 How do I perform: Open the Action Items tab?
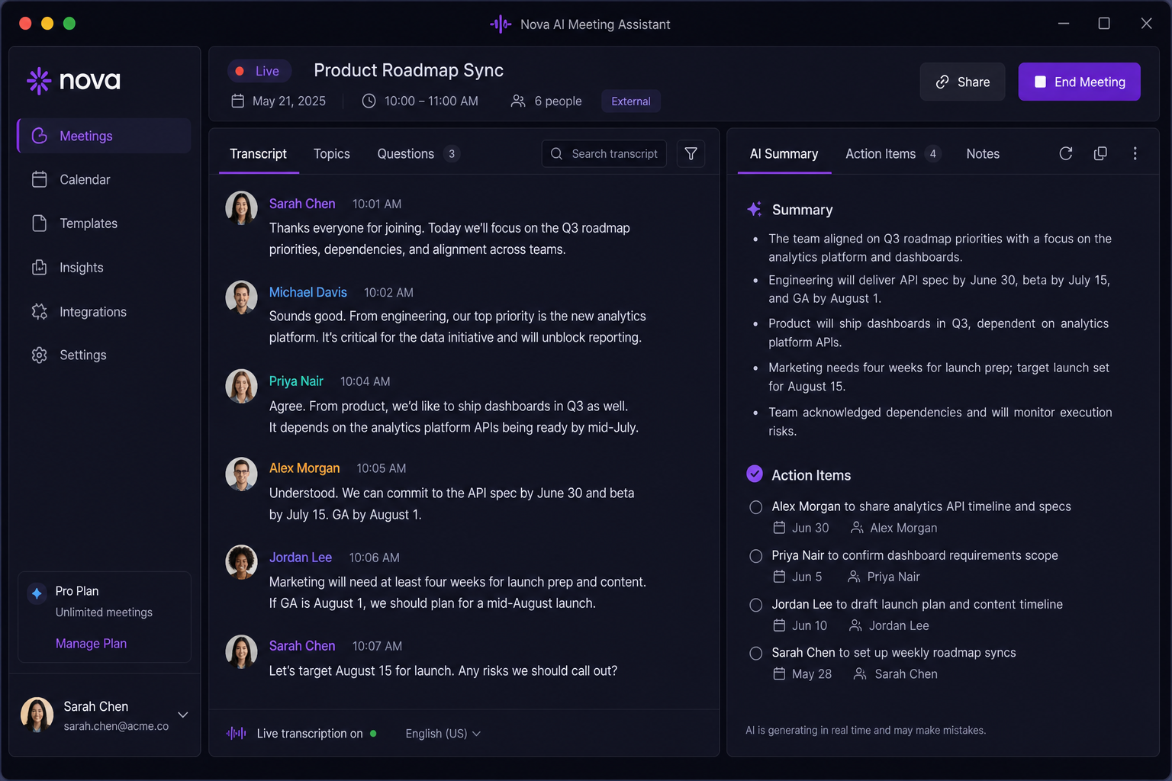[892, 154]
